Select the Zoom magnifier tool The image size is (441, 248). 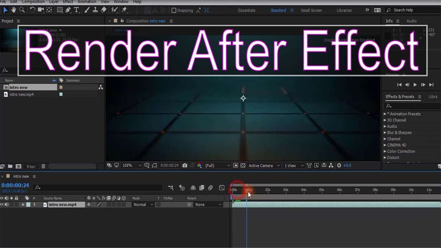coord(22,10)
